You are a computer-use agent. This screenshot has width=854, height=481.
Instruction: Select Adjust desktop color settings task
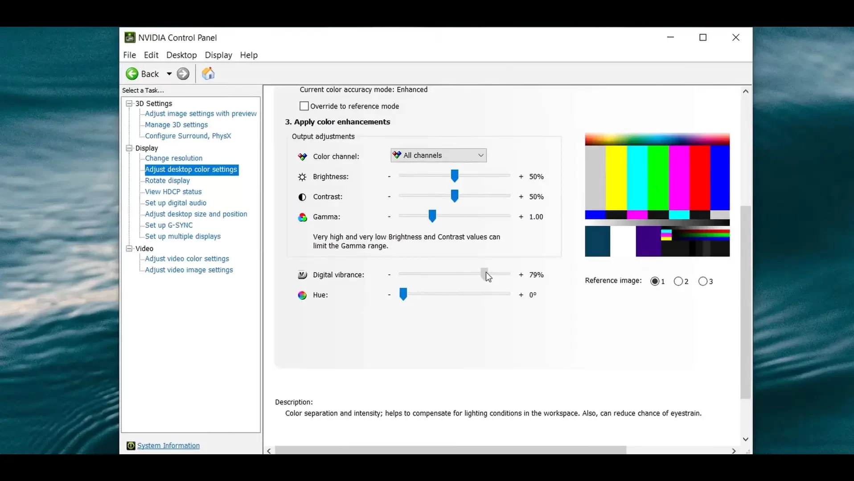tap(191, 170)
